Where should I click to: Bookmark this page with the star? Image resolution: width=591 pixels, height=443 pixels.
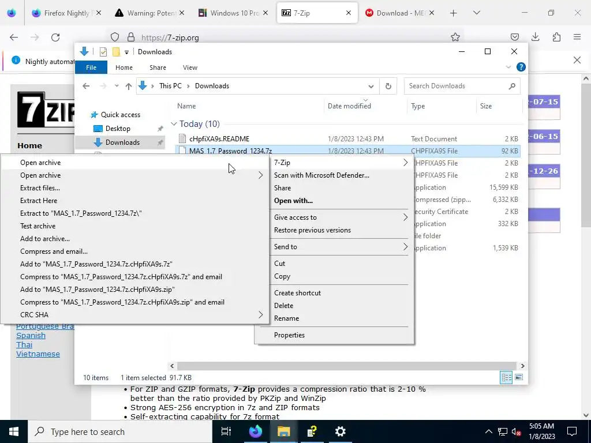pyautogui.click(x=455, y=37)
